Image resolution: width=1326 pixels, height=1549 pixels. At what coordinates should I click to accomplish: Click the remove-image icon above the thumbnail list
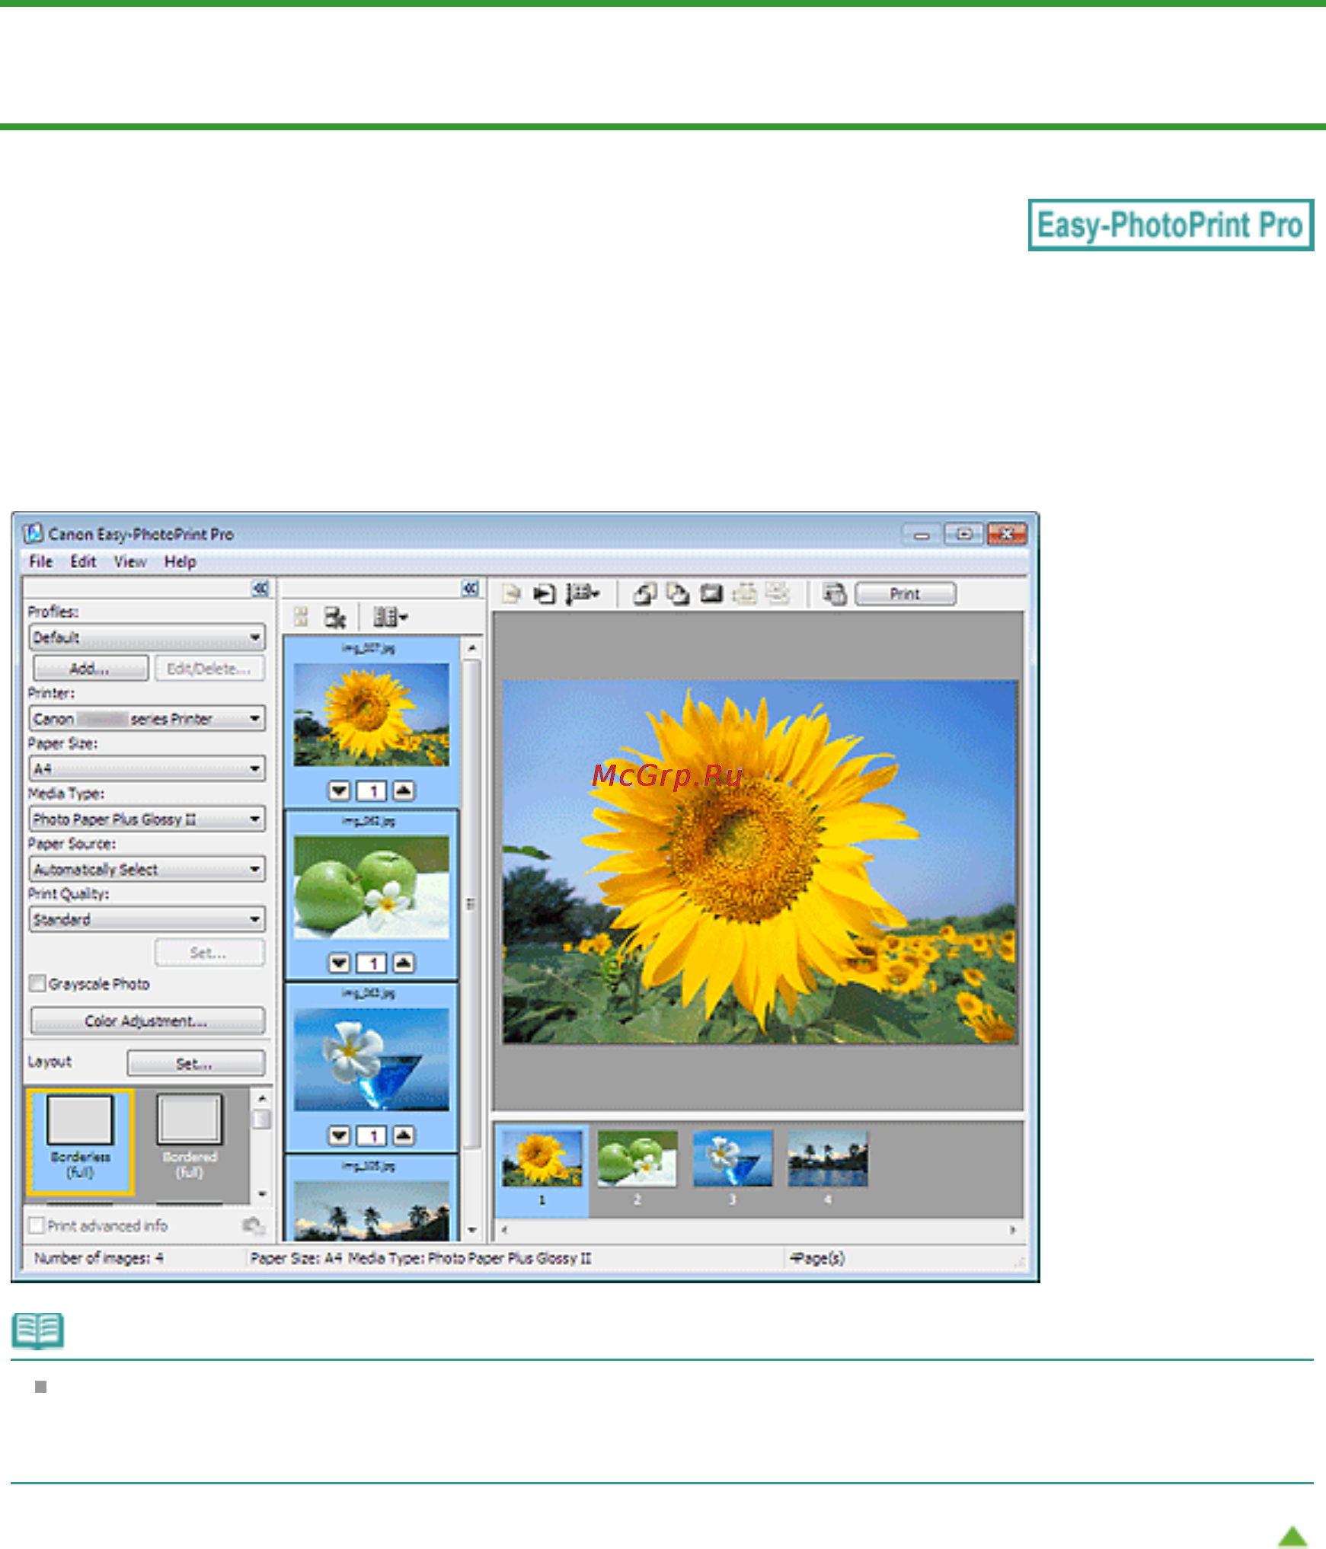coord(335,617)
